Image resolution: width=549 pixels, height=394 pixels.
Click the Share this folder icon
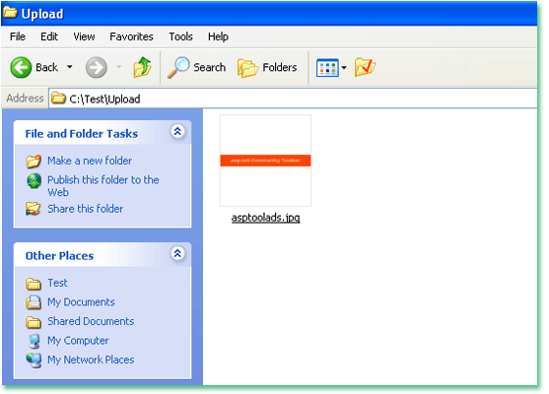click(34, 209)
